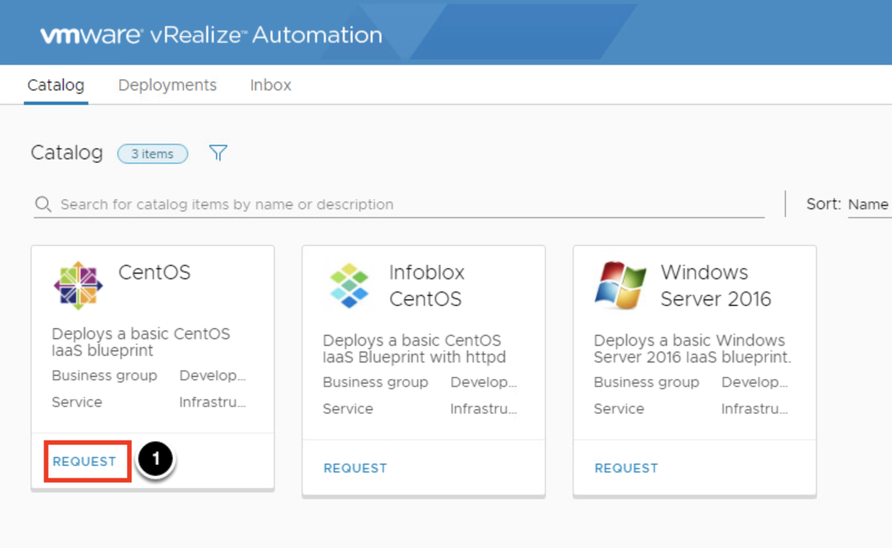The width and height of the screenshot is (892, 548).
Task: Open the Inbox tab
Action: 270,85
